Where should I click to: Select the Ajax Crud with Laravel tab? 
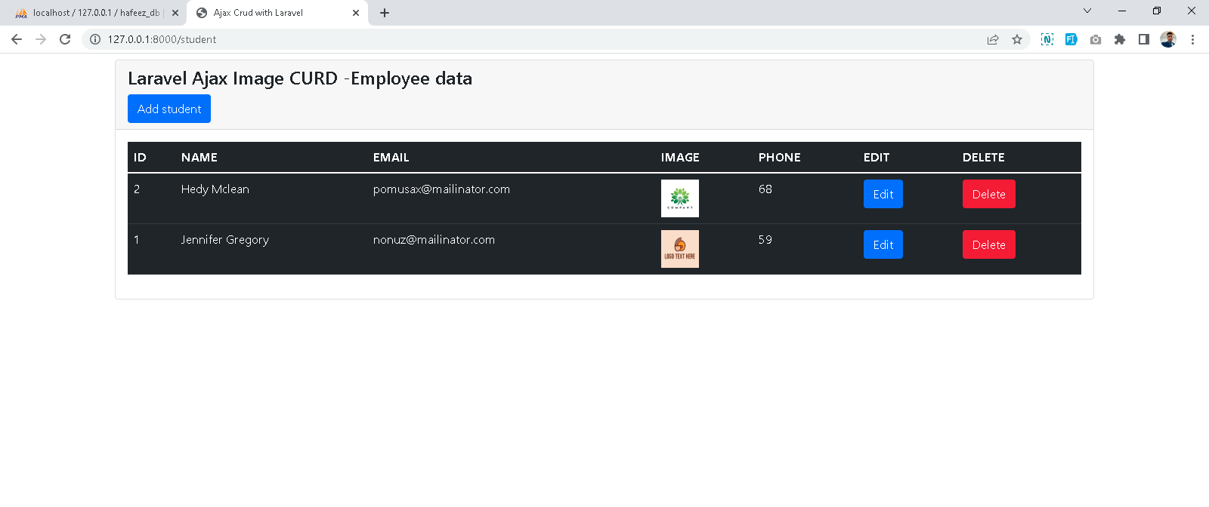(x=277, y=13)
